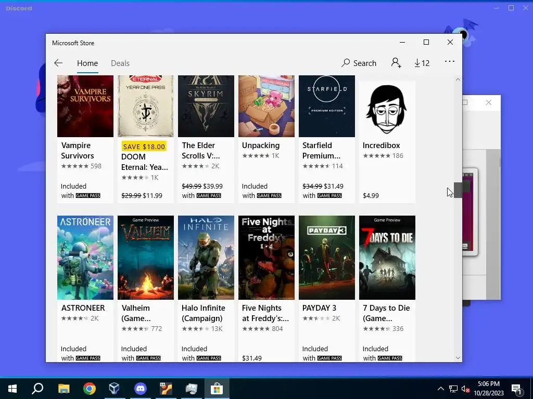Click the Starfield Premium title

[321, 150]
